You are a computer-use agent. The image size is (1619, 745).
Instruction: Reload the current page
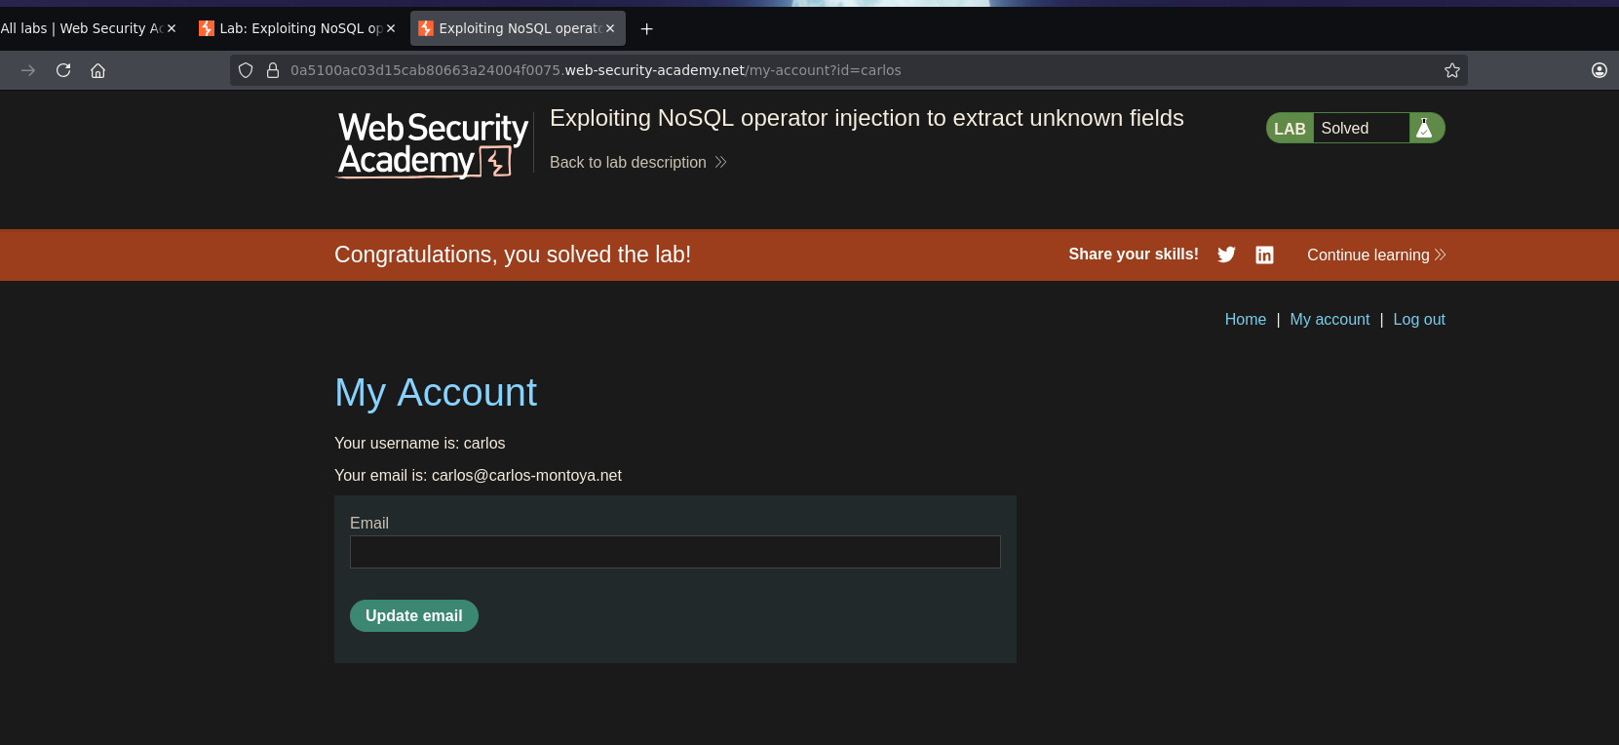point(63,70)
